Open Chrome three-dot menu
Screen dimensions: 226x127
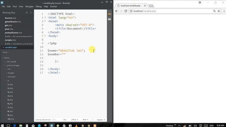pyautogui.click(x=224, y=11)
